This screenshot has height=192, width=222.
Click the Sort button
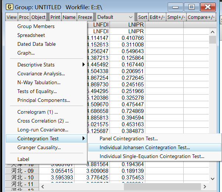142,17
